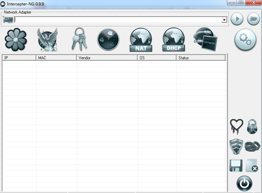Minimize the Intercepter-NG window

pos(232,3)
